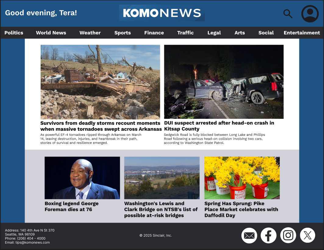Click the tips@komonews.com email address

point(32,242)
